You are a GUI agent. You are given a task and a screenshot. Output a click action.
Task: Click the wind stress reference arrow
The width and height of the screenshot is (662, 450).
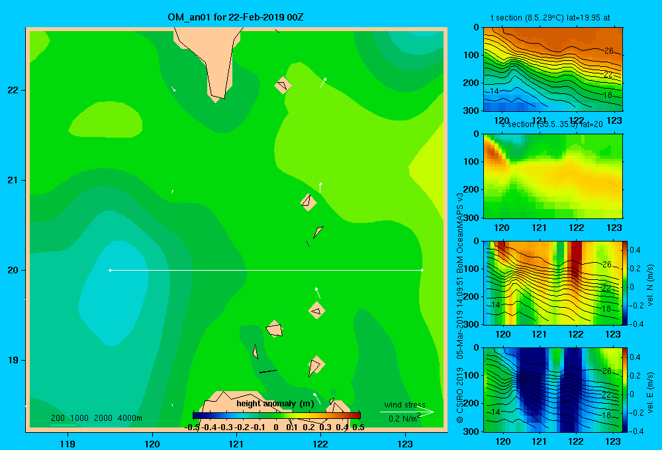pyautogui.click(x=406, y=412)
